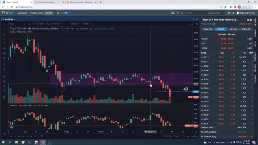Expand the Hồ sơ dropdown
Screen dimensions: 258x145
pyautogui.click(x=87, y=24)
